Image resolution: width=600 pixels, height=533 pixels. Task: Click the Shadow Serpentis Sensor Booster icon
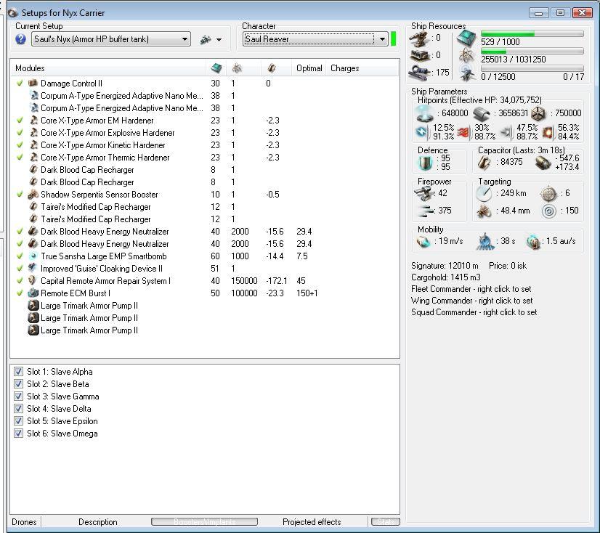(x=33, y=195)
